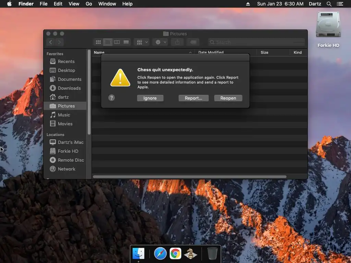This screenshot has width=351, height=263.
Task: Open the Finder menu in menu bar
Action: tap(26, 4)
